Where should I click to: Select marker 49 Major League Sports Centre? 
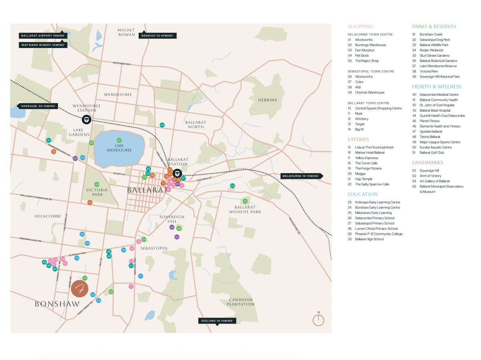[x=162, y=125]
